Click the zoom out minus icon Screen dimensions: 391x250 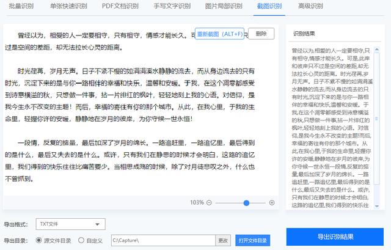tap(209, 202)
